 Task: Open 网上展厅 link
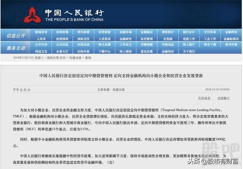(x=189, y=45)
